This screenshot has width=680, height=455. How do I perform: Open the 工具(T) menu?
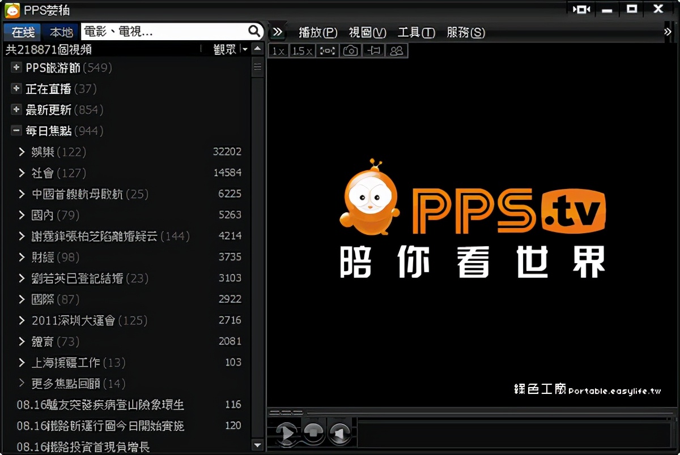click(416, 33)
